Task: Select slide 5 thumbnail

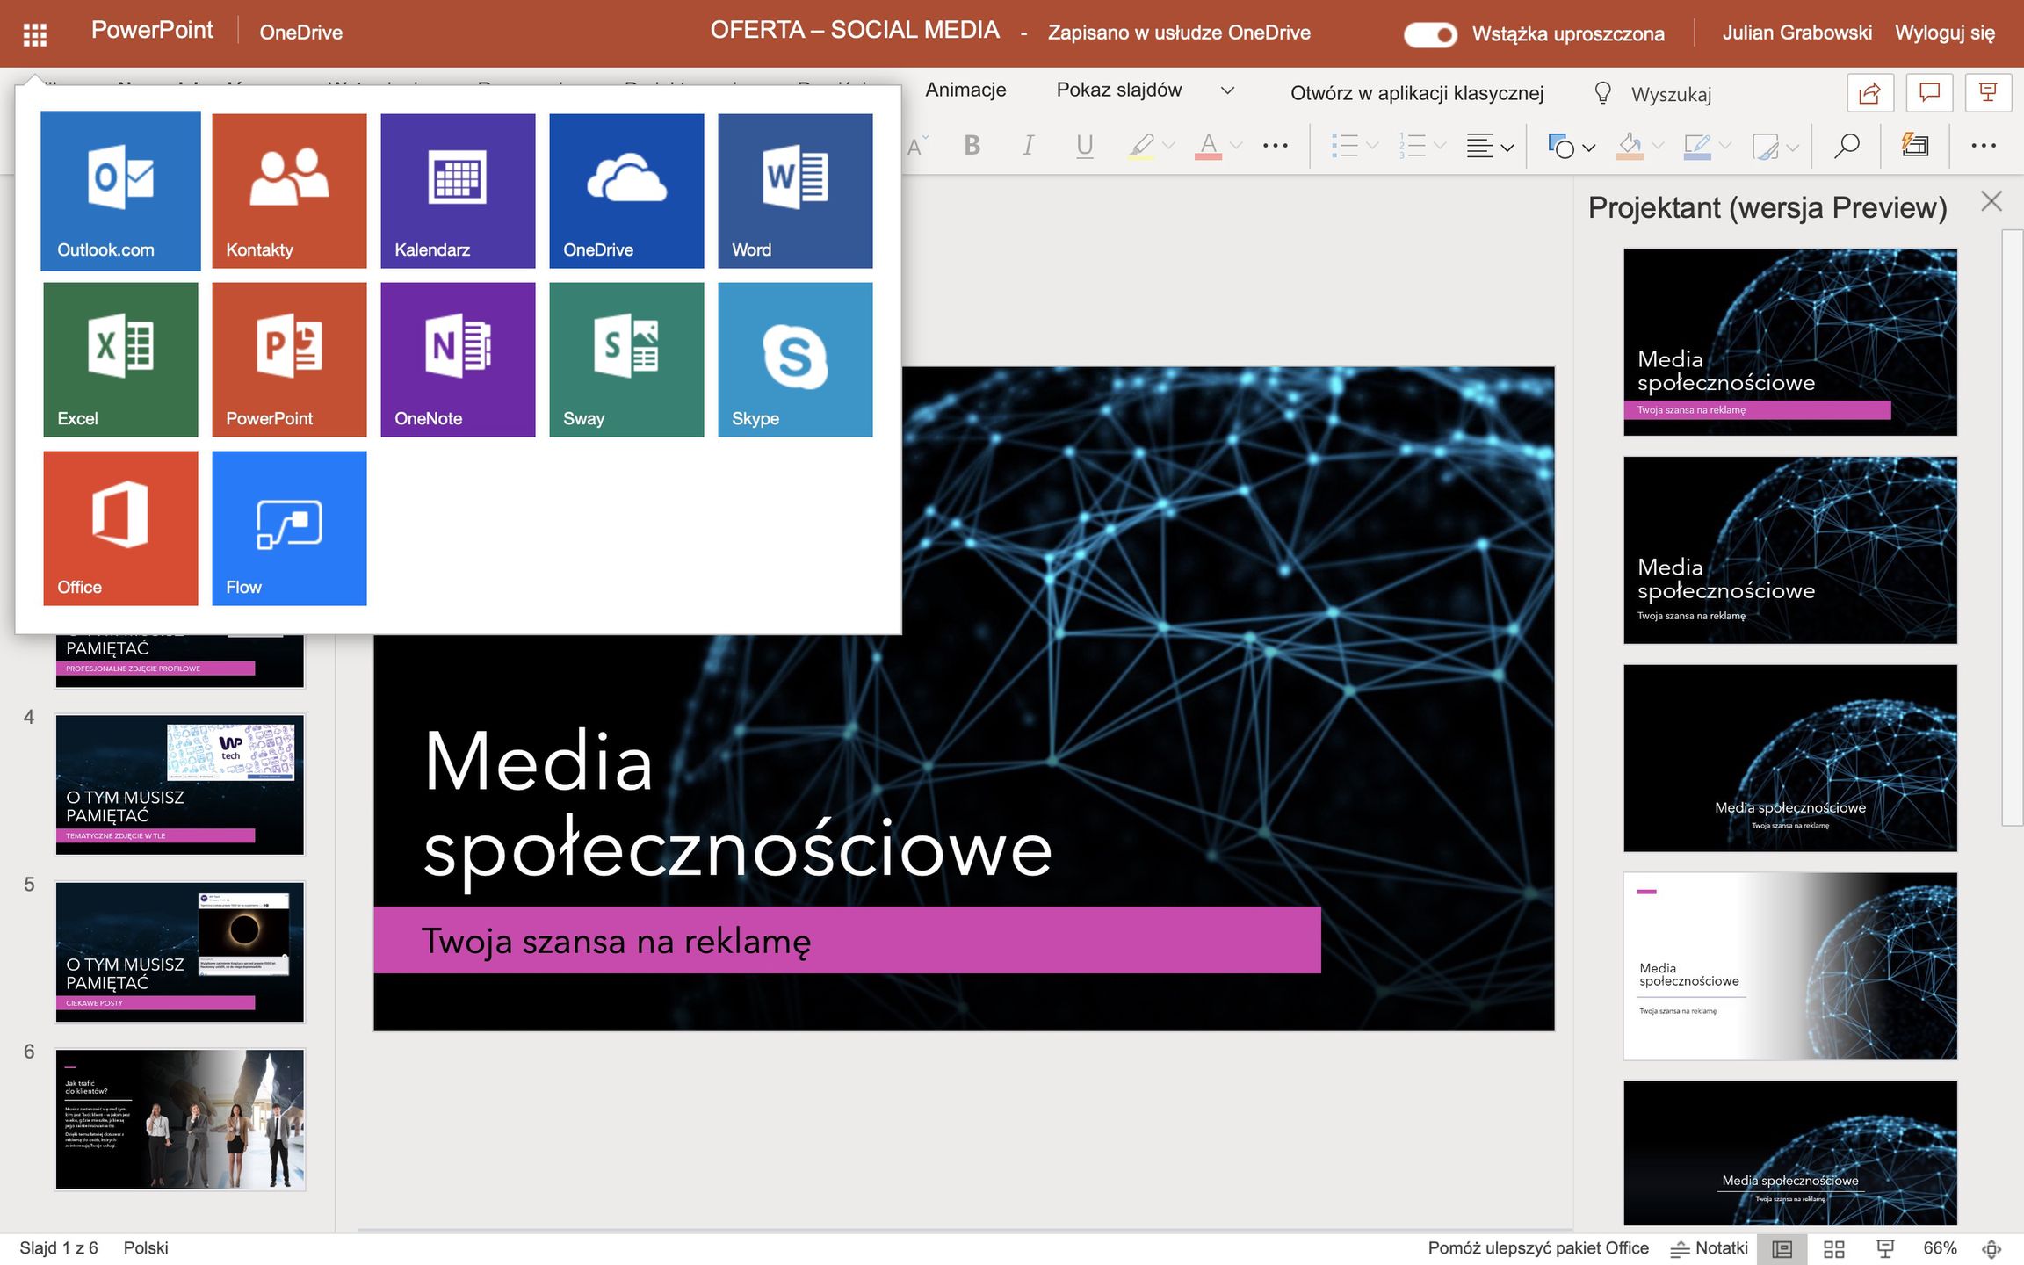Action: point(180,951)
